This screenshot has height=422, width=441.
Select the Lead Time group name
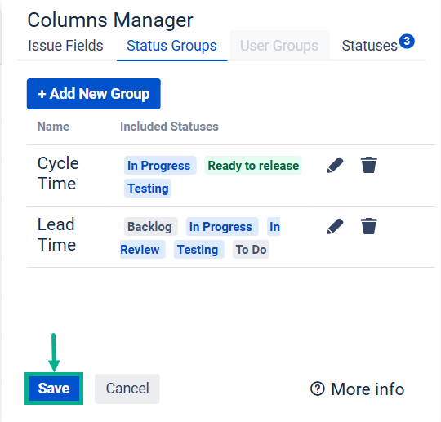(56, 234)
